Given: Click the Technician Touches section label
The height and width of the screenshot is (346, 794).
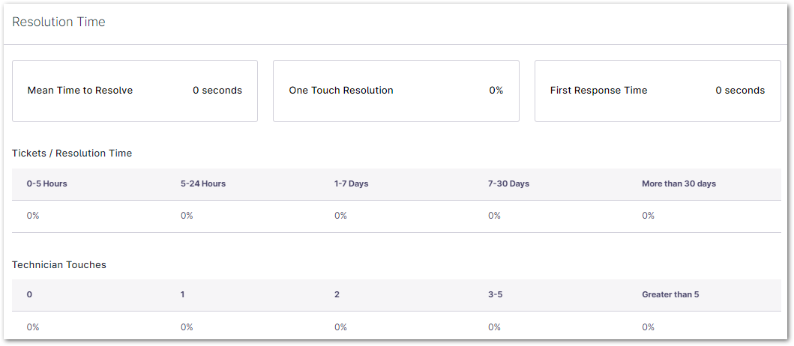Looking at the screenshot, I should point(59,265).
